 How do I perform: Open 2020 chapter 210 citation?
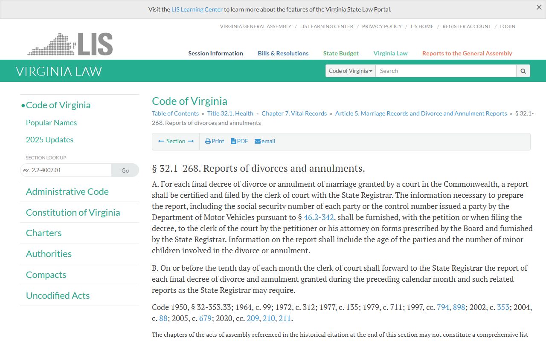click(x=269, y=318)
